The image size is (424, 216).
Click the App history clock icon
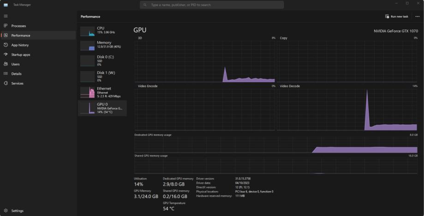point(6,45)
